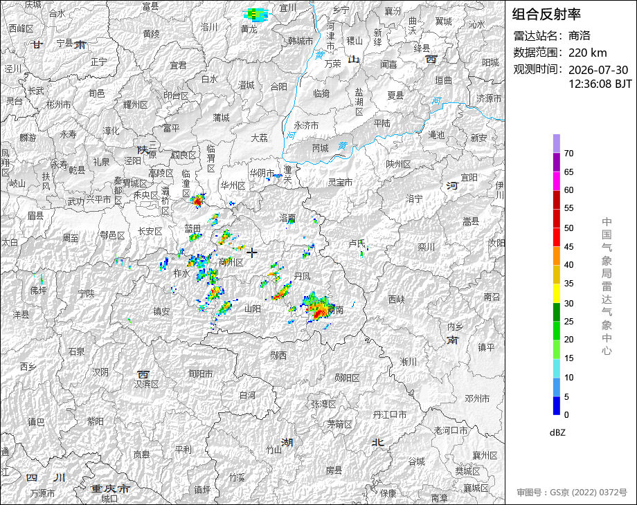Select the radar station name 商洛
Screen dimensions: 637x505
579,36
